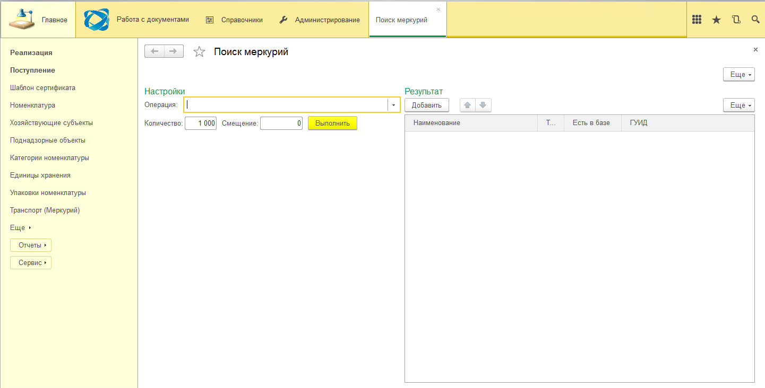The height and width of the screenshot is (388, 765).
Task: Open Хозяйствующие субъекты link
Action: 51,122
